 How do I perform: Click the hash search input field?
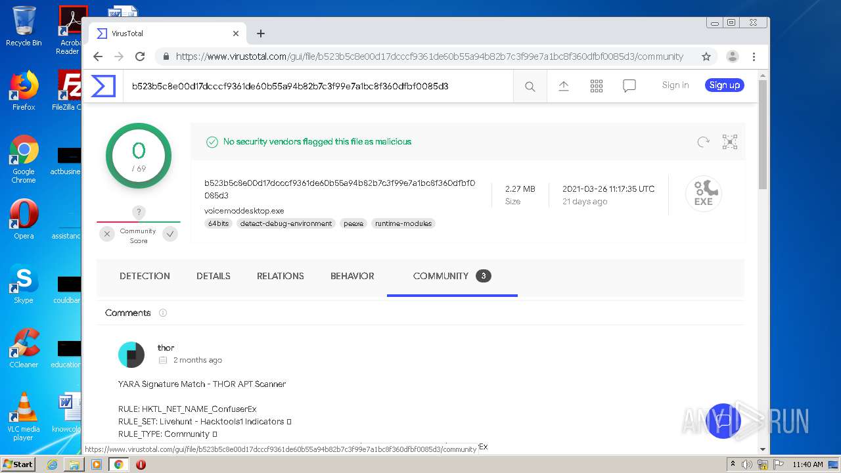coord(318,86)
